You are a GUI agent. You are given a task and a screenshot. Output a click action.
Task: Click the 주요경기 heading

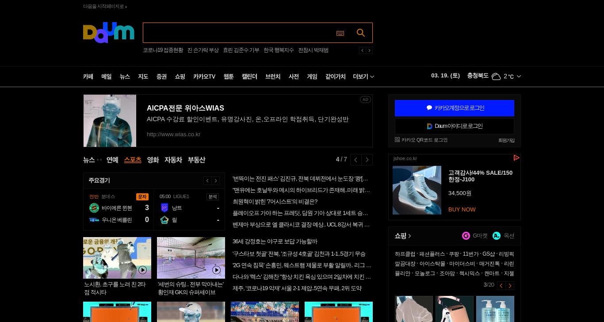click(99, 180)
